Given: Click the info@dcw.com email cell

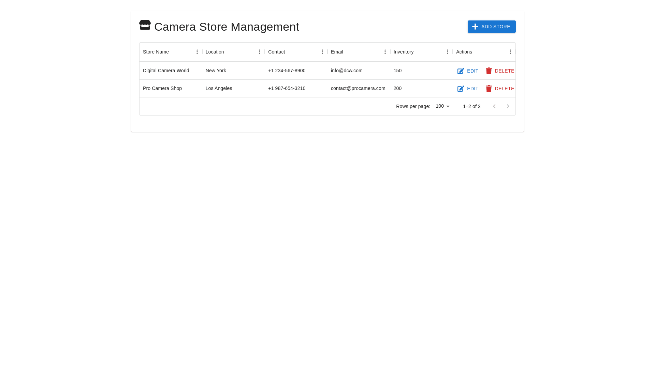Looking at the screenshot, I should (x=347, y=71).
